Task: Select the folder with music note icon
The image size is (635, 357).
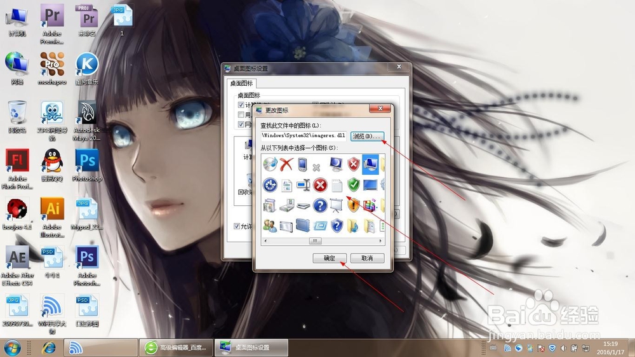Action: [x=352, y=226]
